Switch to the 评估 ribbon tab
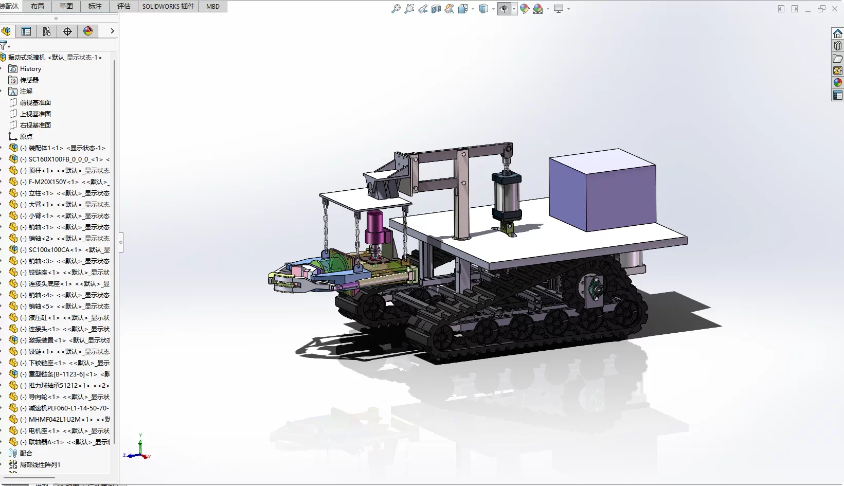The image size is (844, 486). point(124,6)
